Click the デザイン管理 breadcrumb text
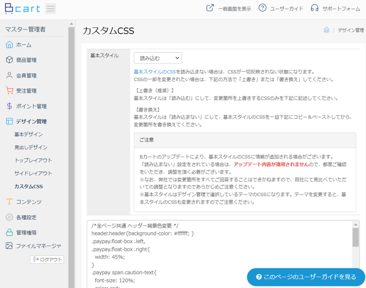Screen dimensions: 366x288 (x=351, y=30)
